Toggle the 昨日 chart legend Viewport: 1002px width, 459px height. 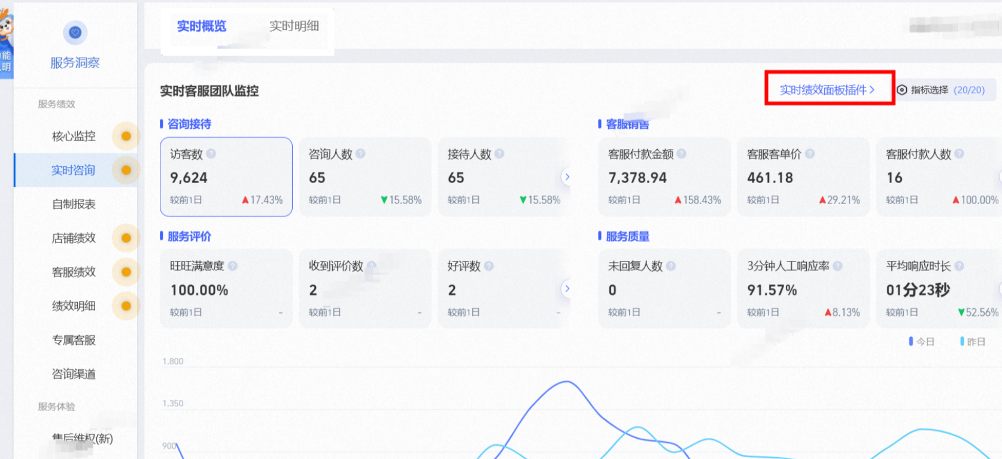973,341
